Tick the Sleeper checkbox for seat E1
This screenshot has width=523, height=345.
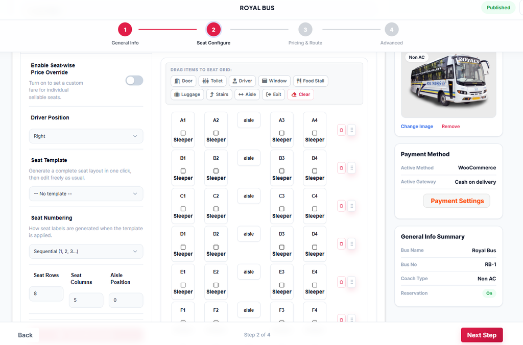click(183, 285)
